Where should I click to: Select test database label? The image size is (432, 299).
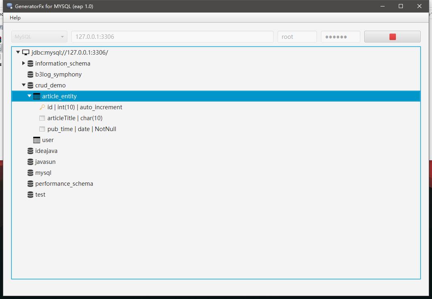click(x=40, y=195)
